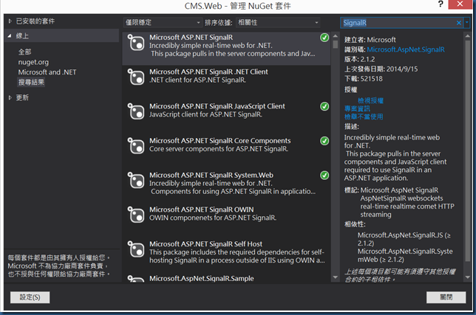Click the 上次發佈日期: 2014/9/15 text

tap(381, 69)
